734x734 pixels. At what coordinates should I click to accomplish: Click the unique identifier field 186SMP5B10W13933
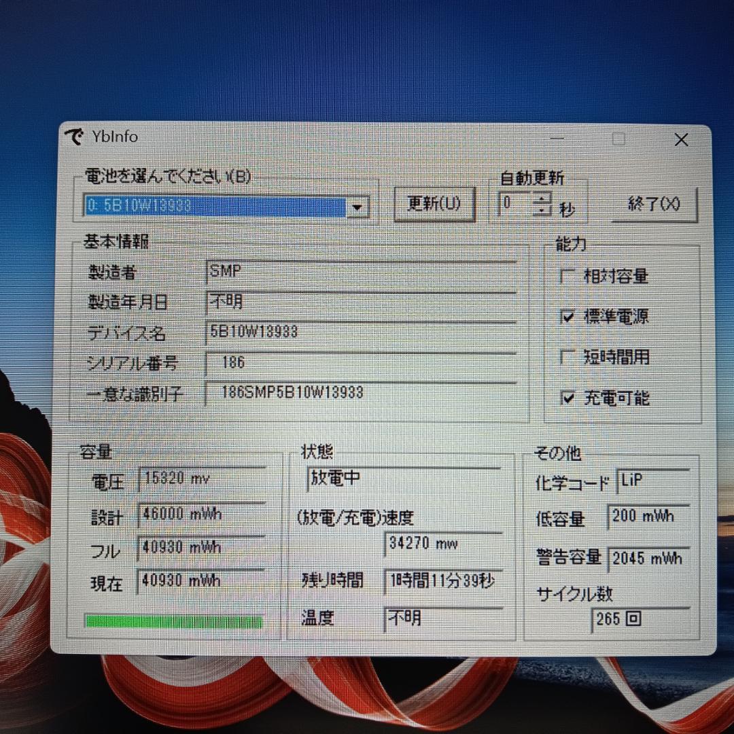pos(360,393)
